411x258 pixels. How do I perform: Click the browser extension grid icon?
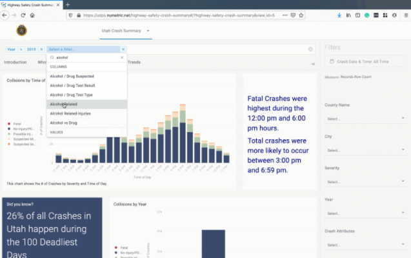tap(385, 15)
